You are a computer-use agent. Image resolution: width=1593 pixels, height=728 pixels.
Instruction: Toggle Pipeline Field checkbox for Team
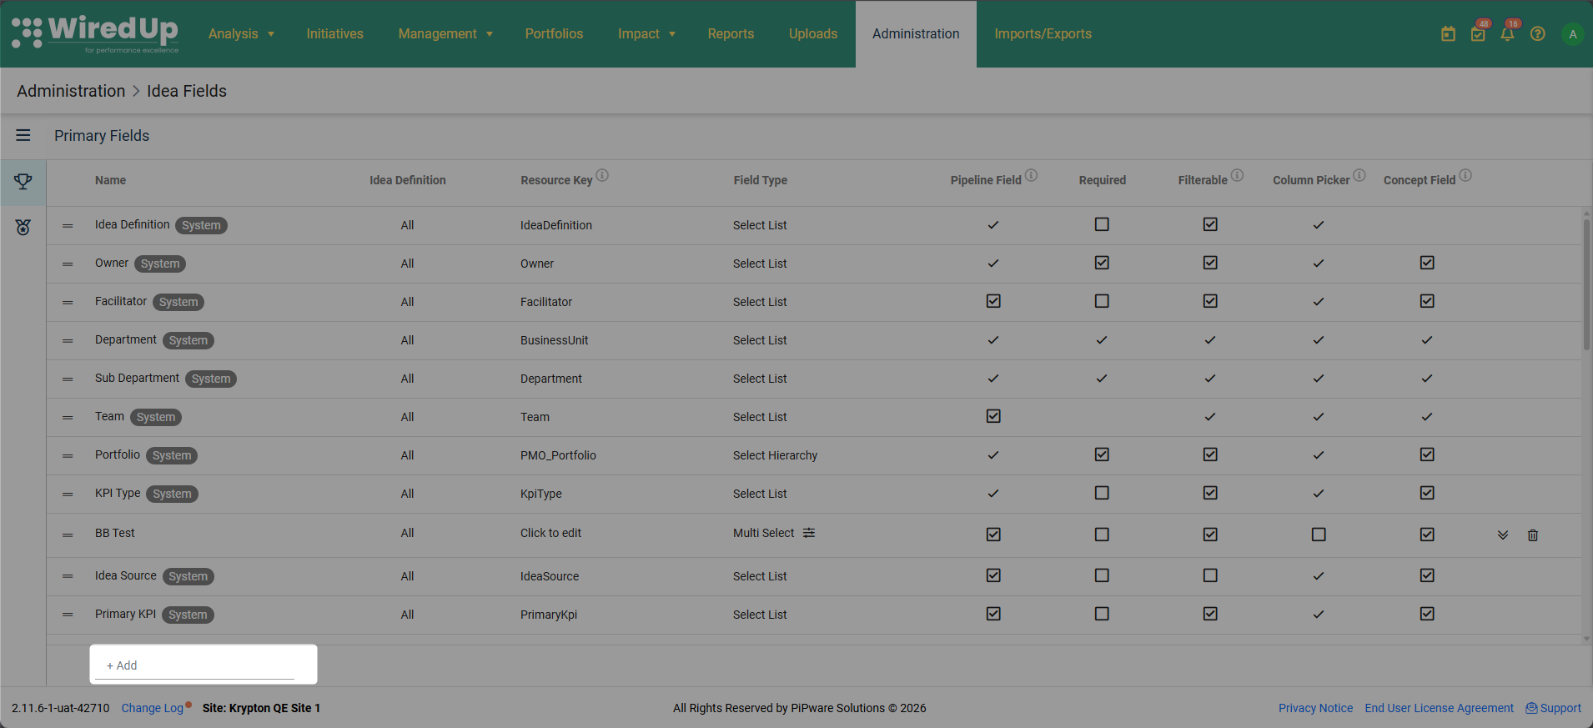[x=993, y=416]
